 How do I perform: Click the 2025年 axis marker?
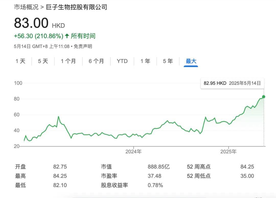228,152
